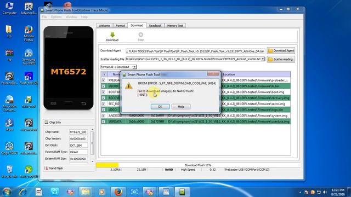The height and width of the screenshot is (197, 351).
Task: Open Flash_tool (2) desktop shortcut
Action: [29, 78]
